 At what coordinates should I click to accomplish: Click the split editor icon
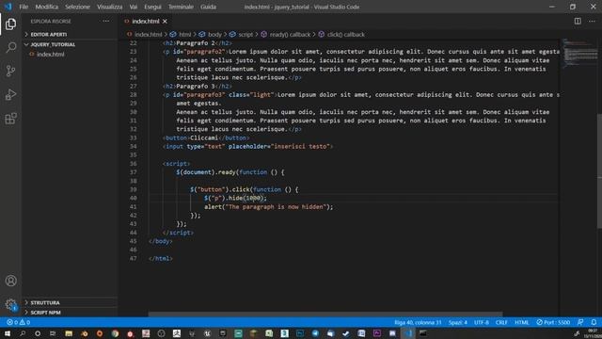[x=578, y=21]
